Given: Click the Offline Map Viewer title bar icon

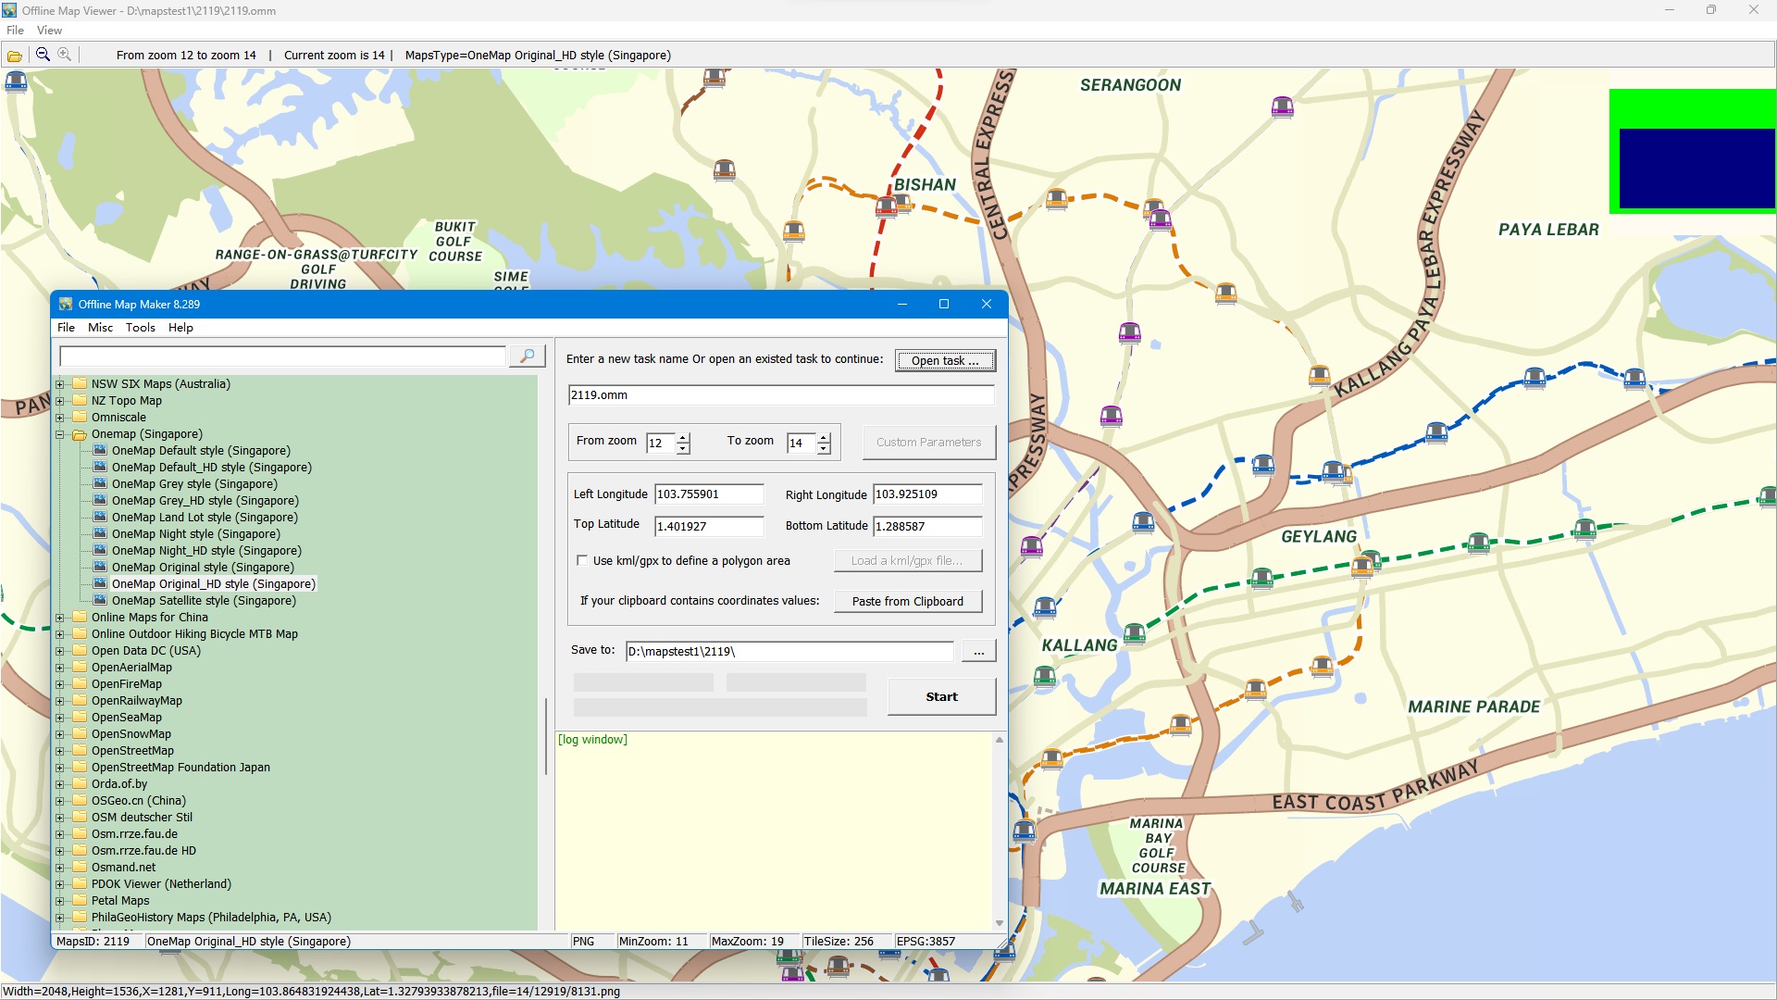Looking at the screenshot, I should 9,10.
